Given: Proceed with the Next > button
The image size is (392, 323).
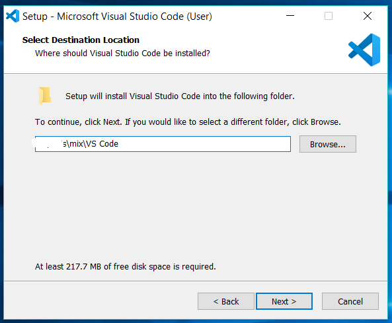Looking at the screenshot, I should pos(284,301).
